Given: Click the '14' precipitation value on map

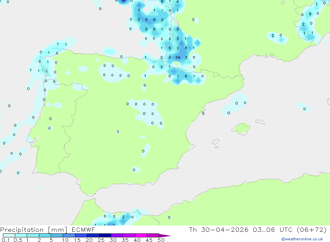Looking at the screenshot, I should [x=178, y=57].
